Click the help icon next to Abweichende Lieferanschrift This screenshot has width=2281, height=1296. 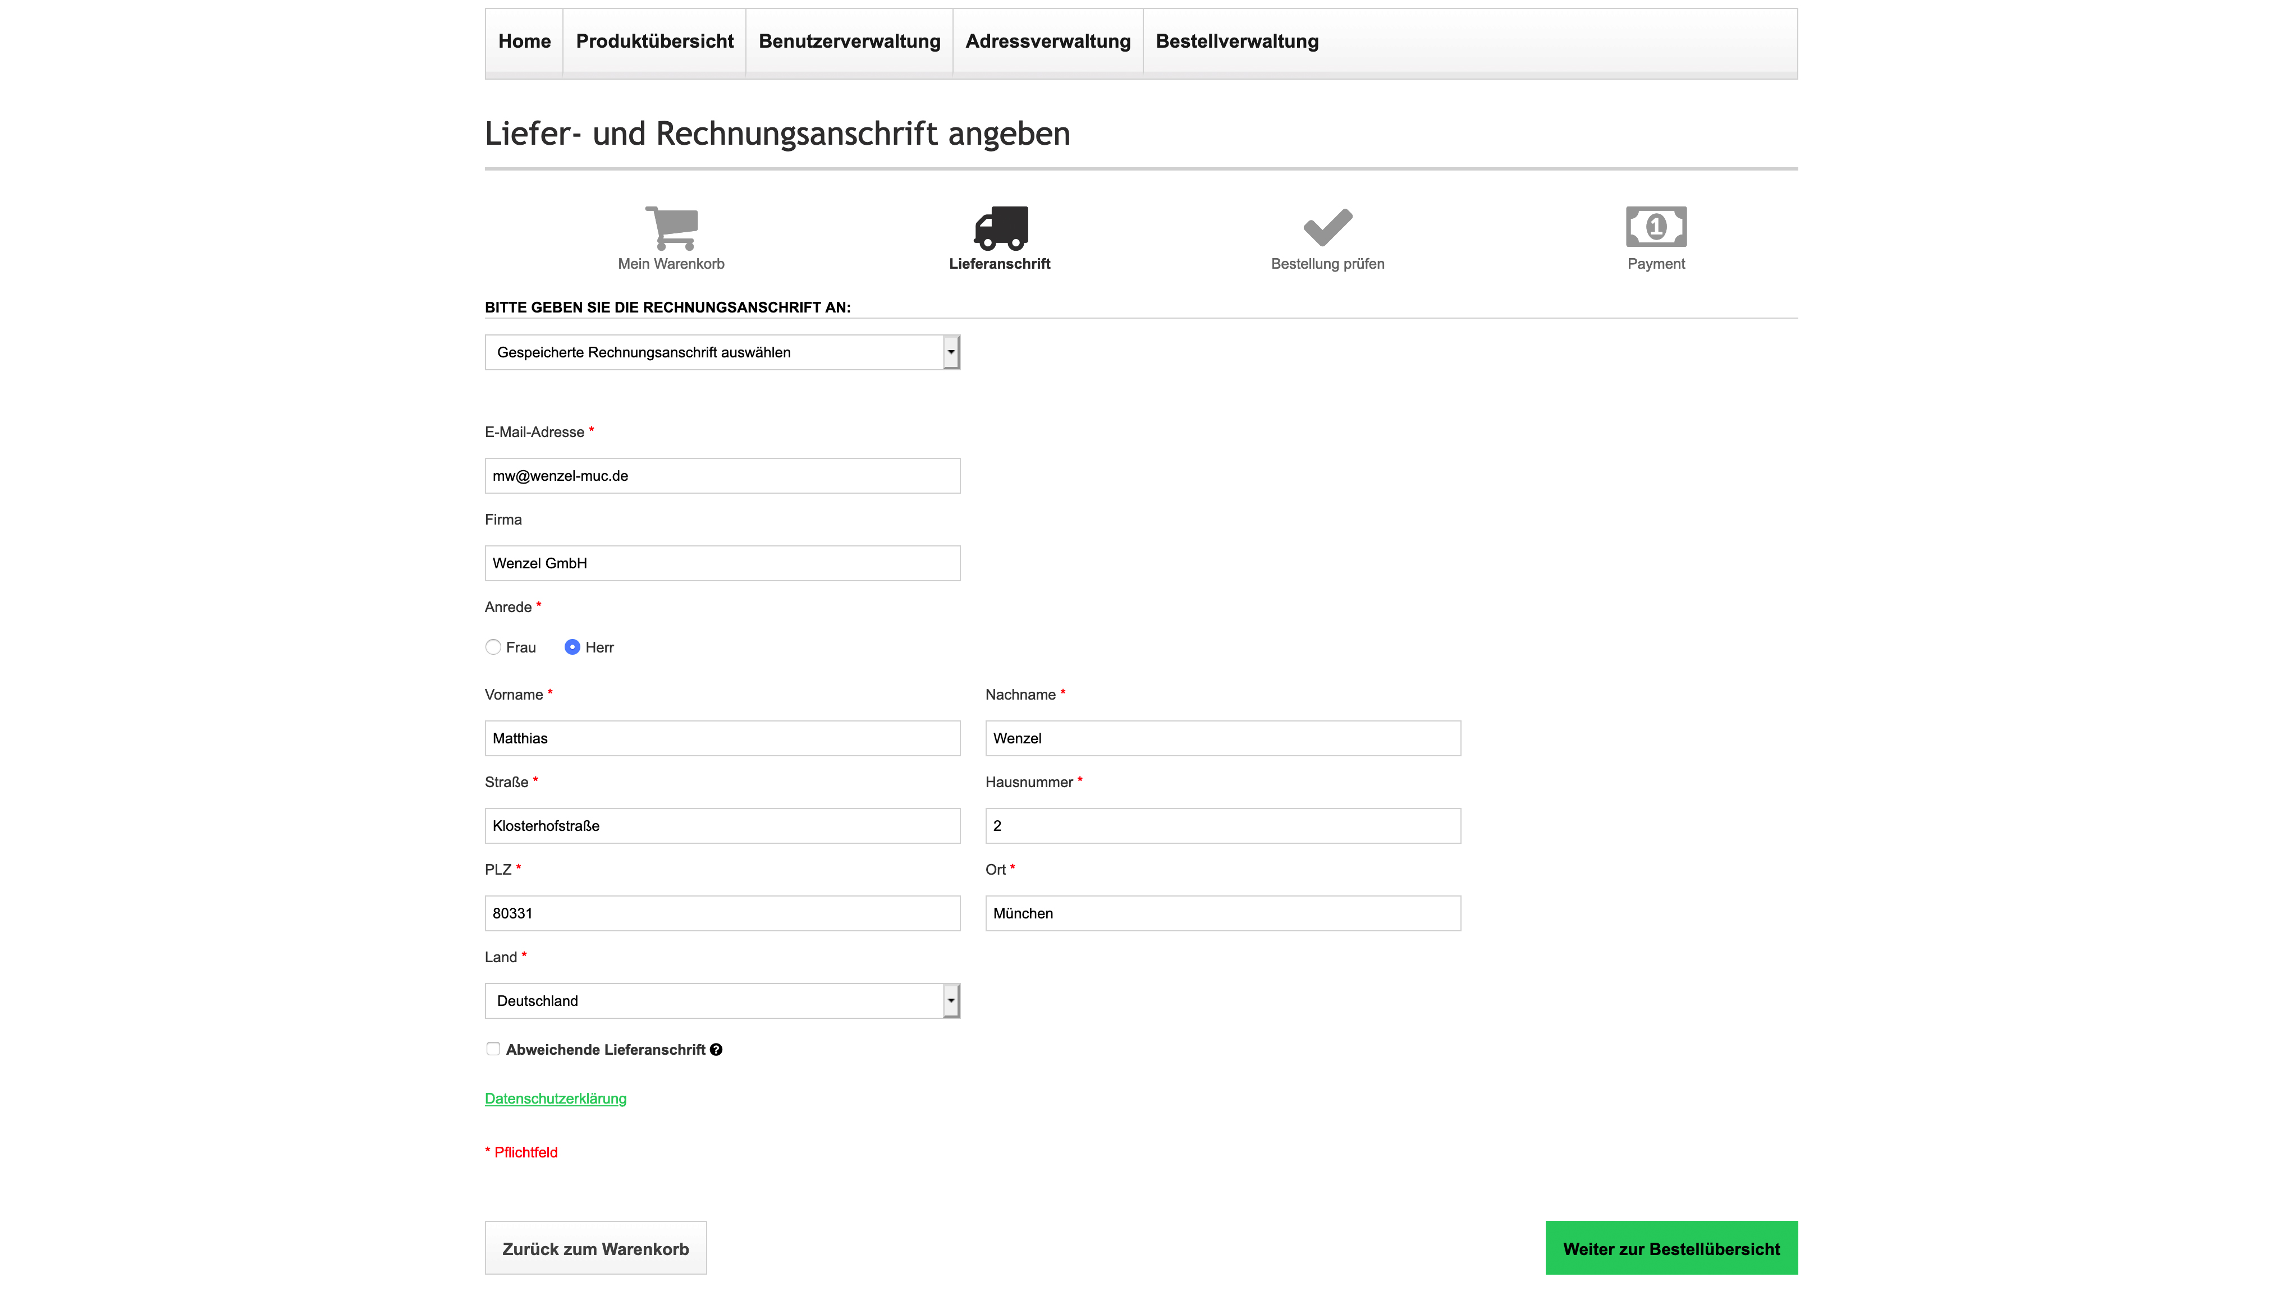coord(718,1050)
